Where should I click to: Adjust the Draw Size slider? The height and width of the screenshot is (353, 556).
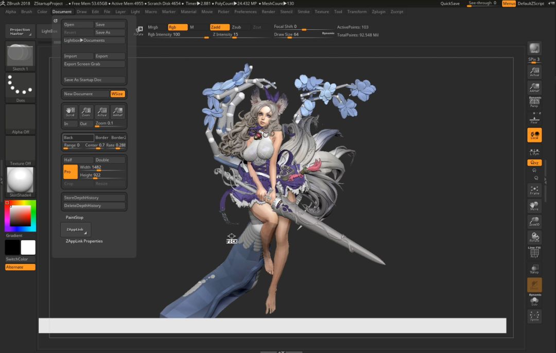click(x=304, y=34)
